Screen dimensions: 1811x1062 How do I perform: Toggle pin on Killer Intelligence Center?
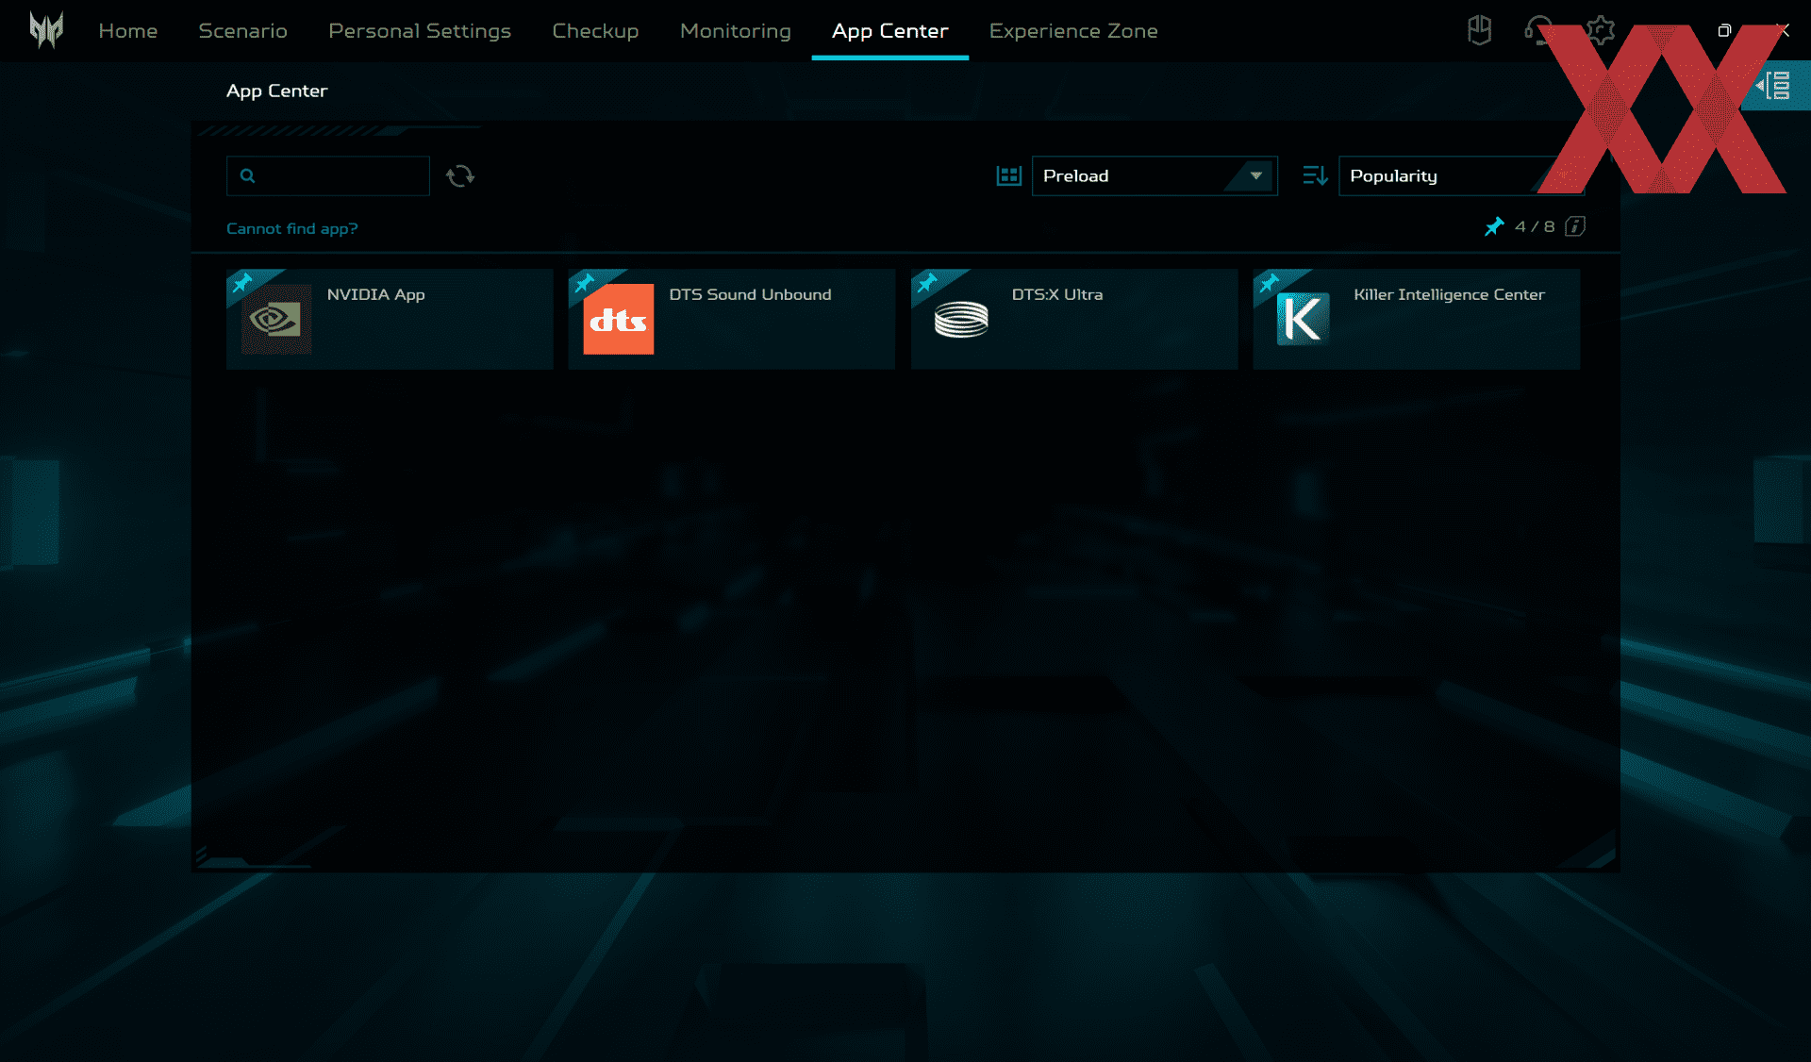point(1270,282)
